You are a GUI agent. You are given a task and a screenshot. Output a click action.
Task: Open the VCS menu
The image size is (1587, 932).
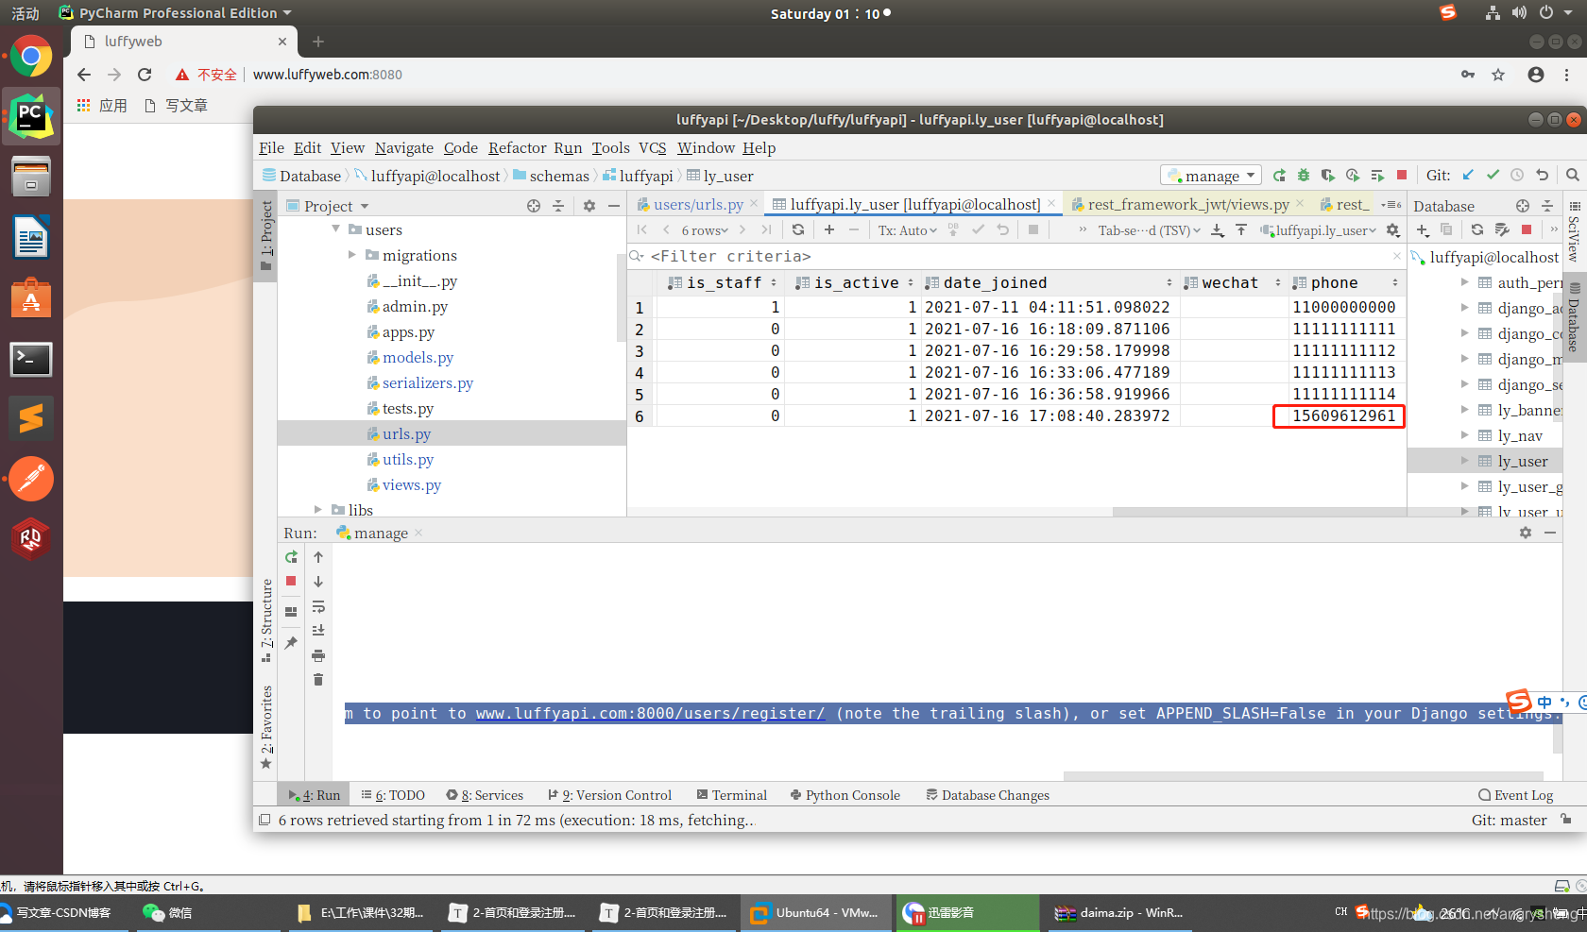pyautogui.click(x=652, y=147)
